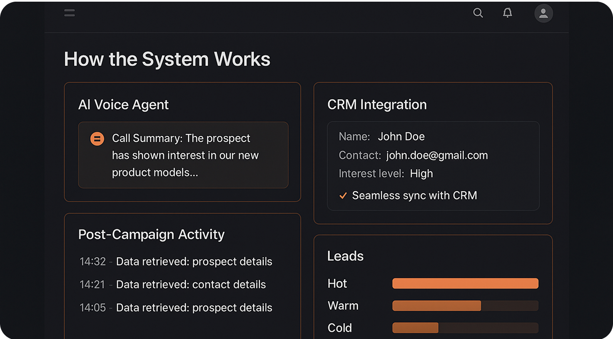The height and width of the screenshot is (339, 613).
Task: Click the CRM Integration card title
Action: tap(377, 105)
